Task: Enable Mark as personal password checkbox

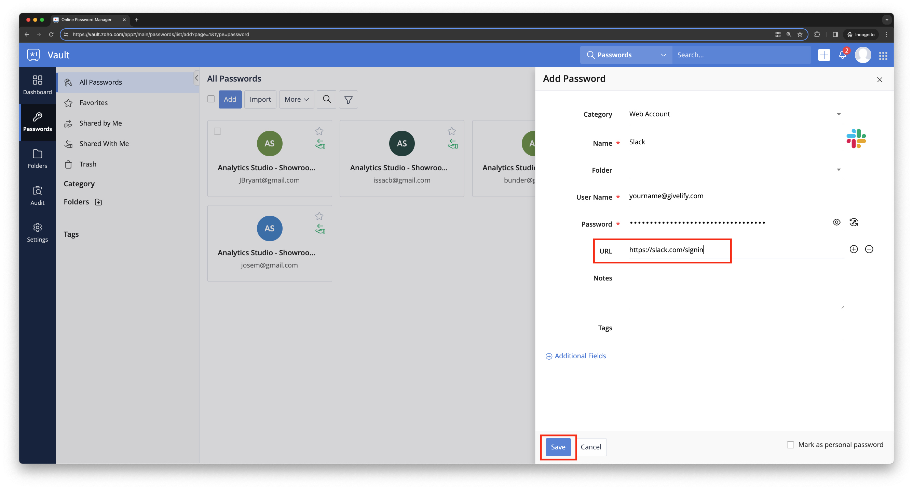Action: coord(790,445)
